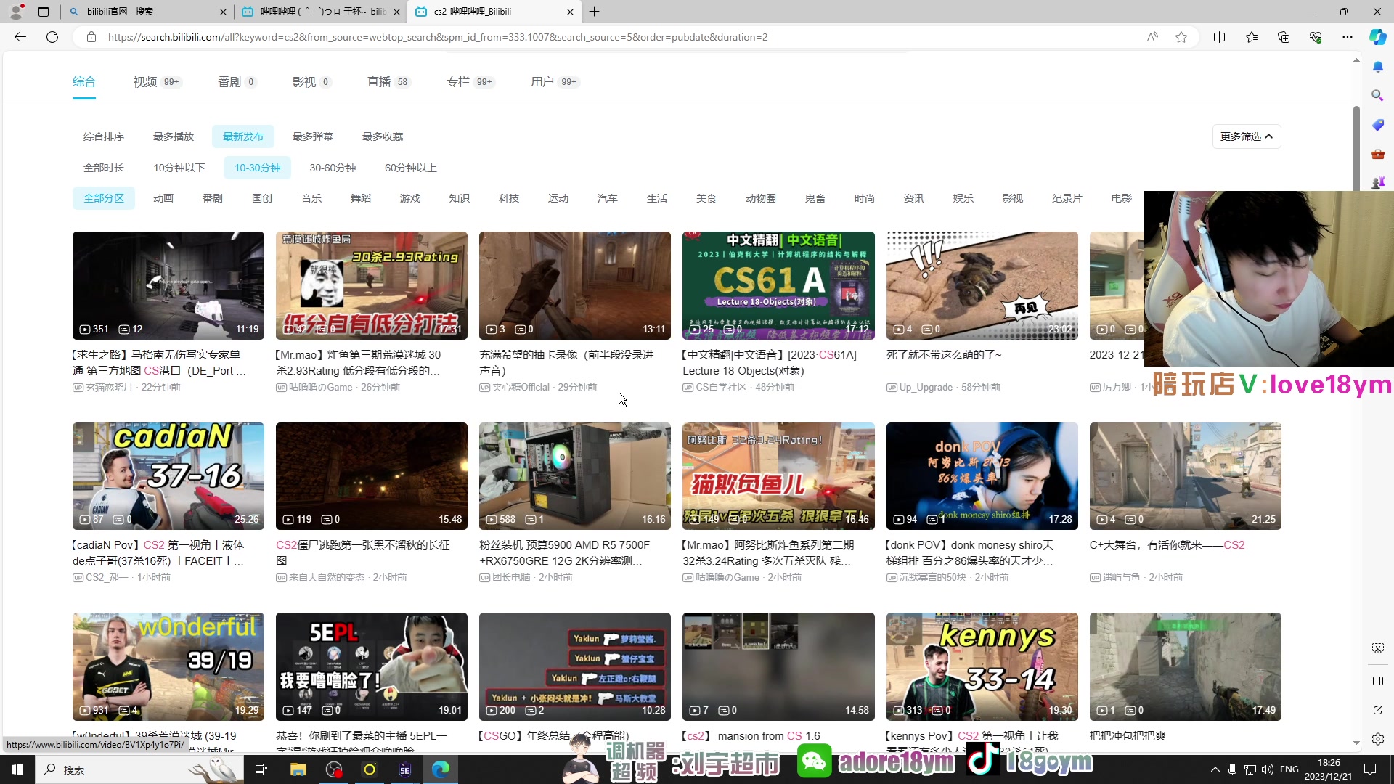The image size is (1394, 784).
Task: Choose the 游戏 category filter
Action: pos(410,198)
